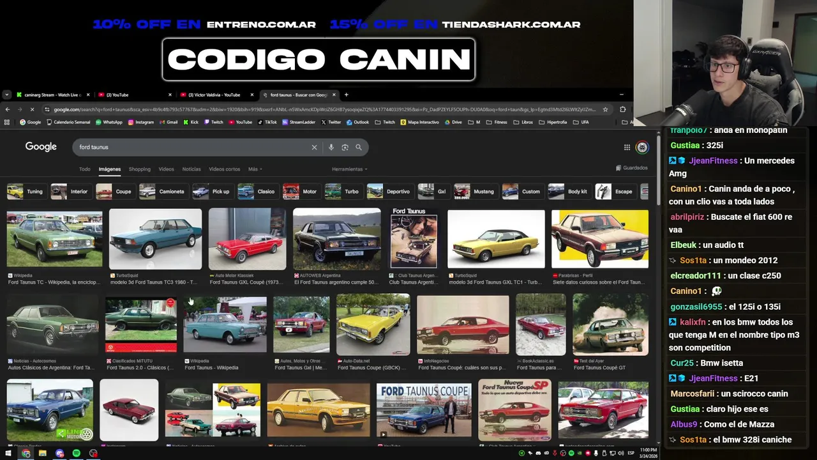Open Chrome from the taskbar
817x460 pixels.
point(26,454)
